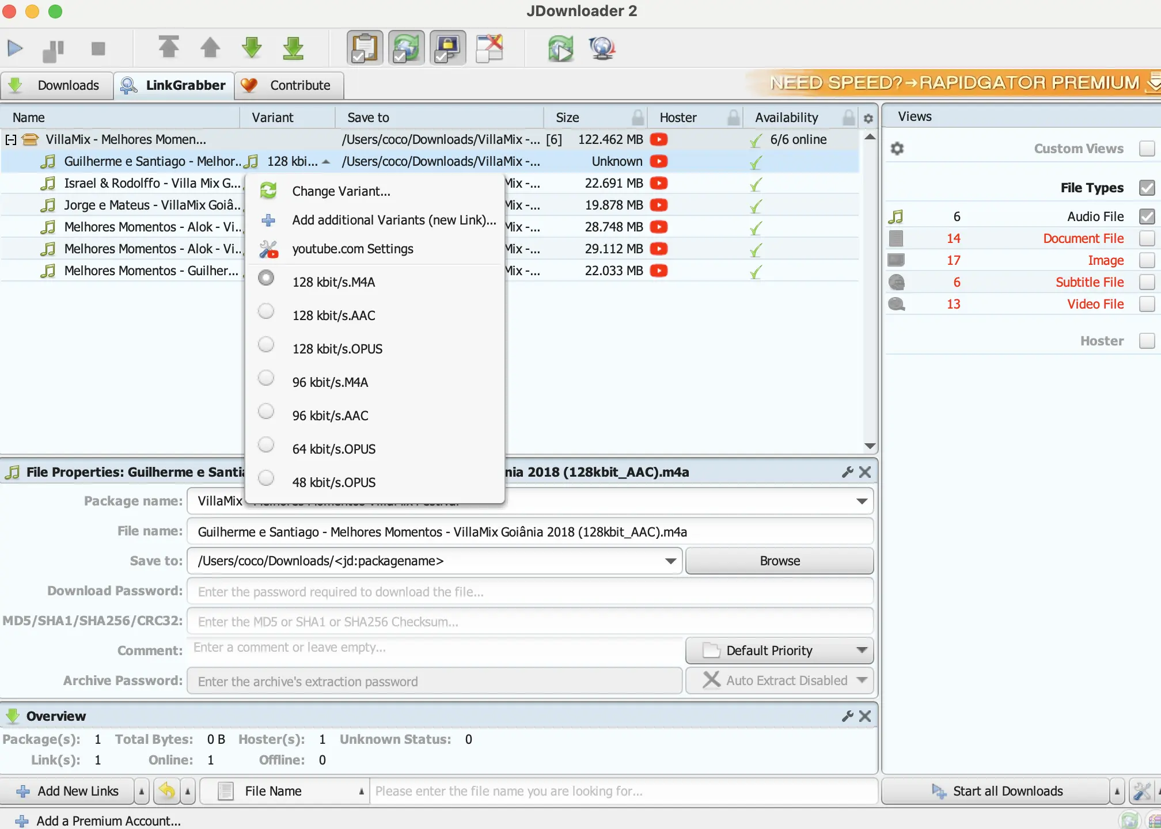
Task: Toggle Auto Reconnect toolbar icon
Action: (x=407, y=48)
